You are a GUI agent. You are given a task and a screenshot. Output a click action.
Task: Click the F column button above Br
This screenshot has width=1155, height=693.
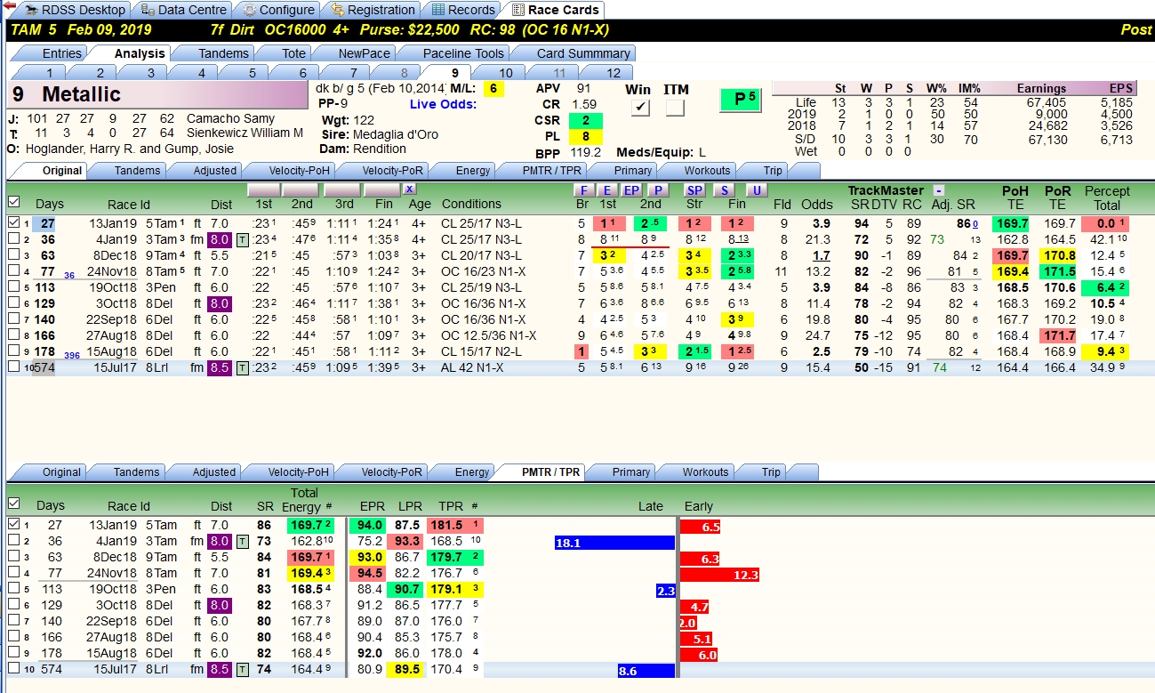click(583, 189)
